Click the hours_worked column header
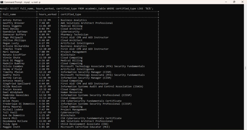Viewport: 247px width, 130px height. (x=47, y=14)
